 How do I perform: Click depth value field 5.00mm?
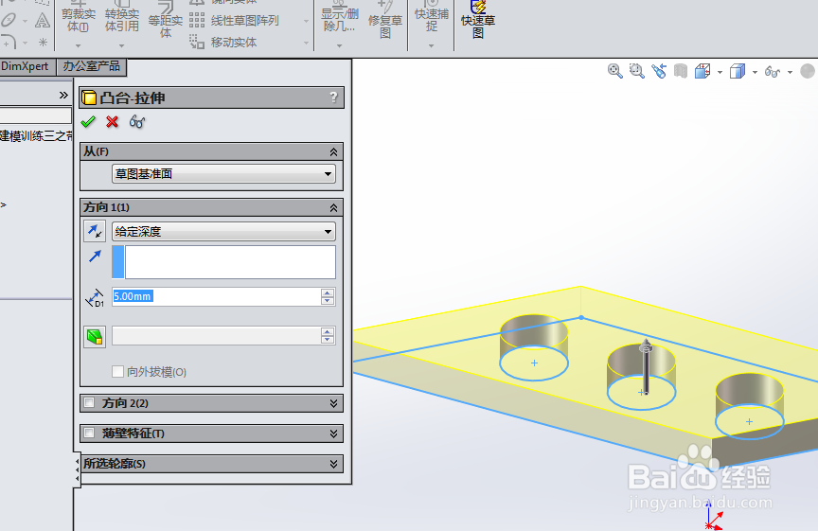[x=217, y=296]
